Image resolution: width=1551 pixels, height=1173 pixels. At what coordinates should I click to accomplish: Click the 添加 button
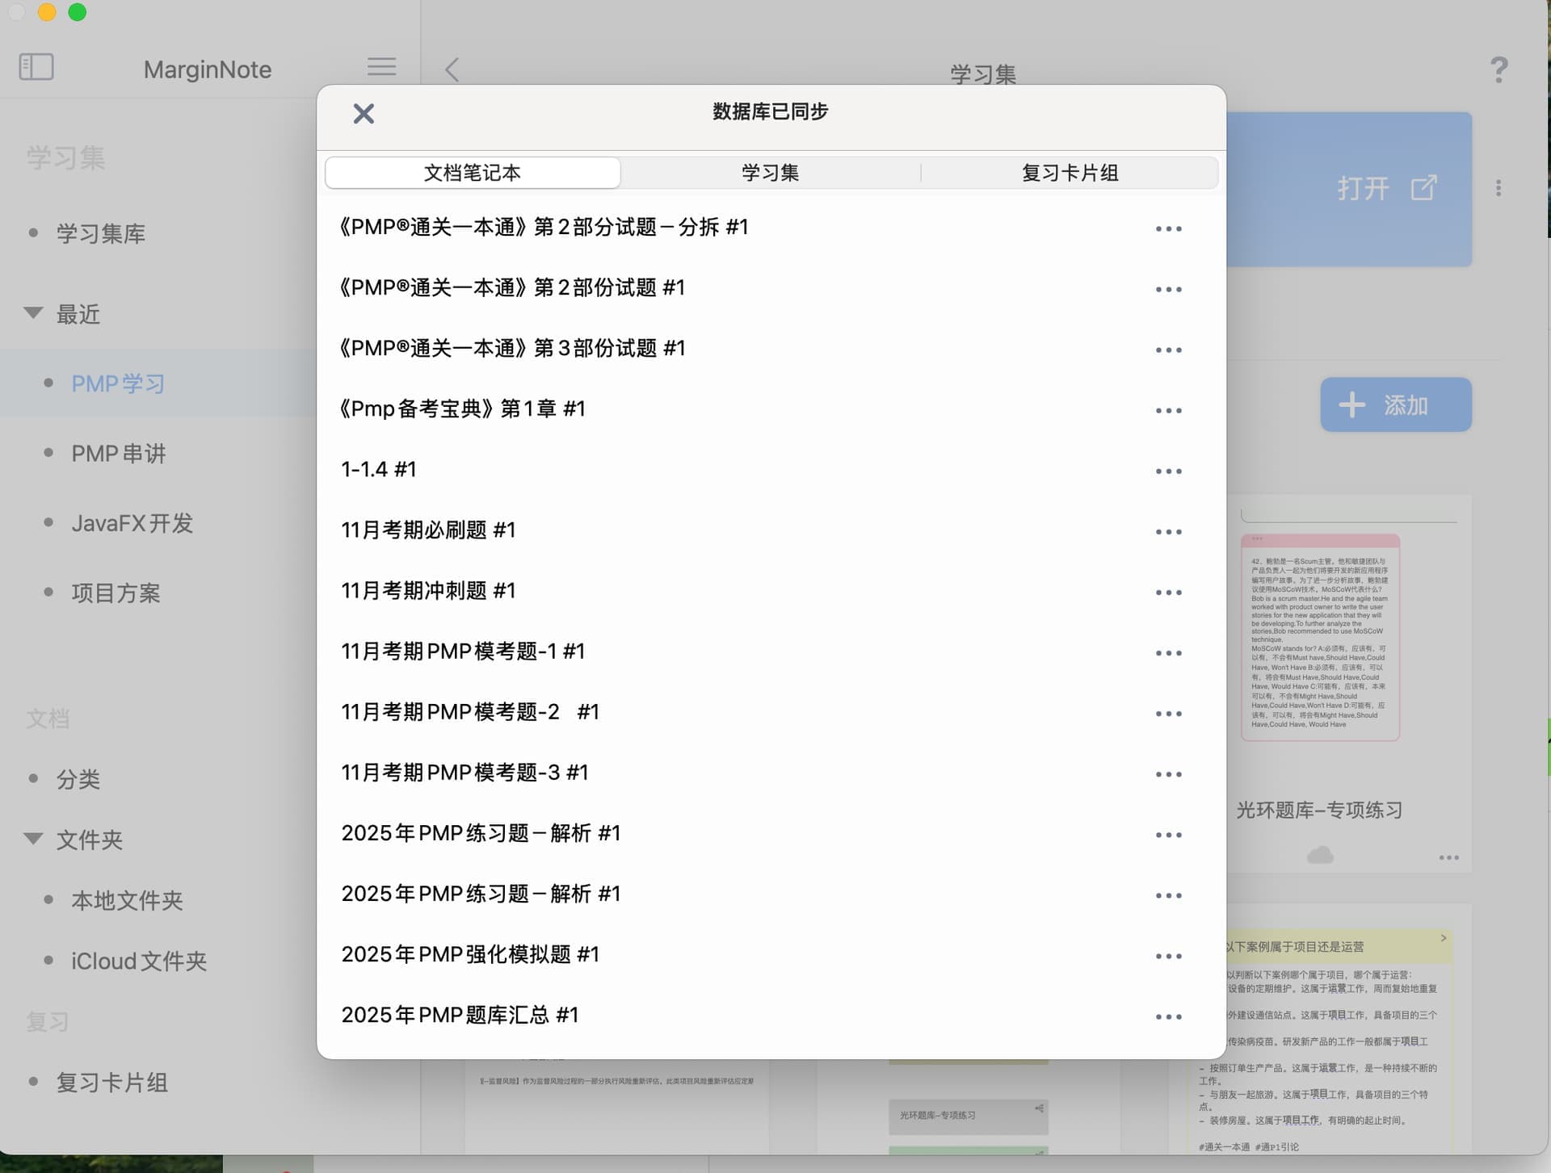[1395, 404]
